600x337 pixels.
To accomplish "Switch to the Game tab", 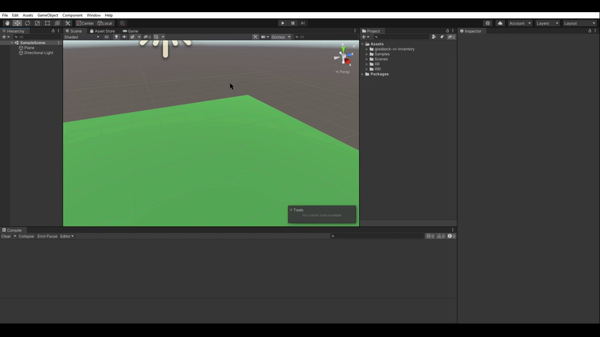I will click(x=131, y=31).
